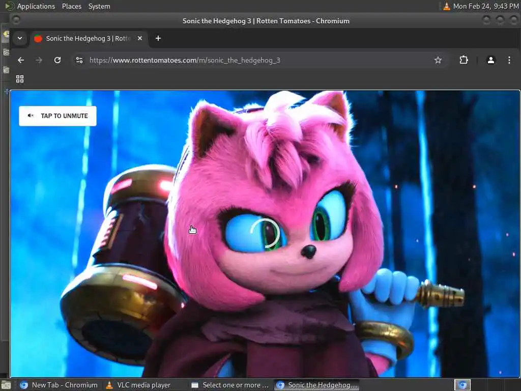
Task: Switch to Select one or more taskbar window
Action: click(230, 385)
